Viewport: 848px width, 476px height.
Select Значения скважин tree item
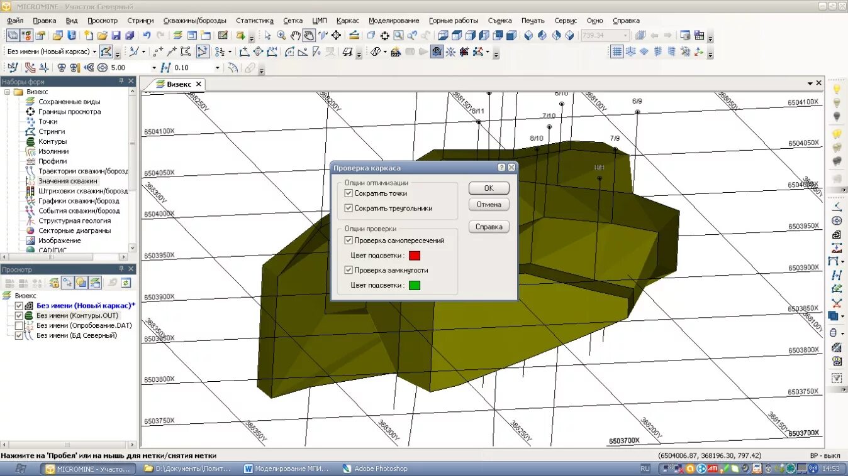pyautogui.click(x=68, y=181)
